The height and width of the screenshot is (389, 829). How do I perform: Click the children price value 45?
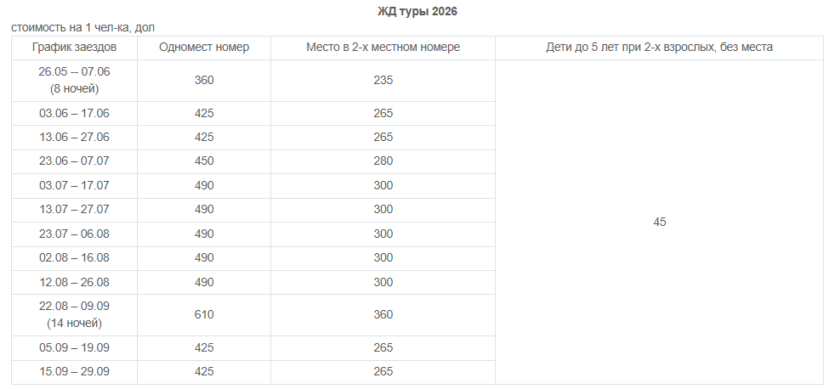click(x=660, y=222)
